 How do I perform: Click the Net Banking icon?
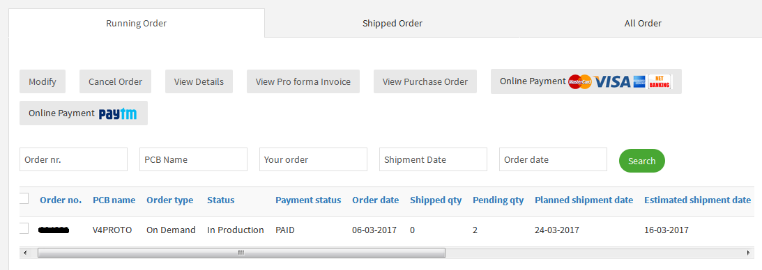coord(660,82)
